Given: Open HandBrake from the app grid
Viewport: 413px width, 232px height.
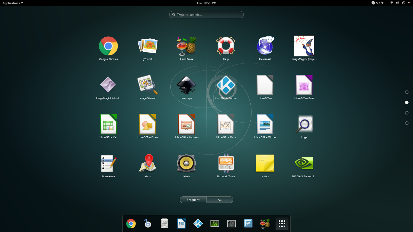Looking at the screenshot, I should tap(187, 46).
